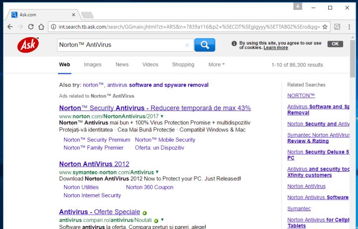Open Norton Security Antivirus ad headline
The width and height of the screenshot is (358, 229).
[155, 108]
